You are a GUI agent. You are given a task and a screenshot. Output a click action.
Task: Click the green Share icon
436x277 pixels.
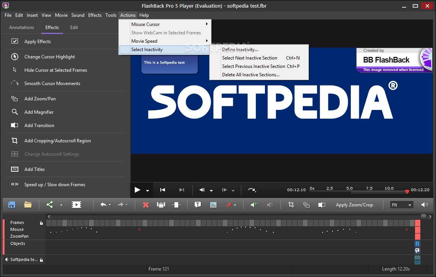pos(50,205)
